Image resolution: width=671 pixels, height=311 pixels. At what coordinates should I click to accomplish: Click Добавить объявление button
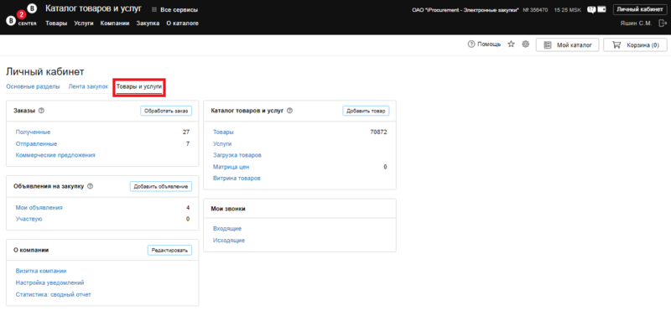coord(160,186)
